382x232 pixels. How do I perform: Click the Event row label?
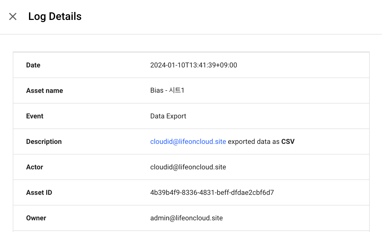(35, 116)
